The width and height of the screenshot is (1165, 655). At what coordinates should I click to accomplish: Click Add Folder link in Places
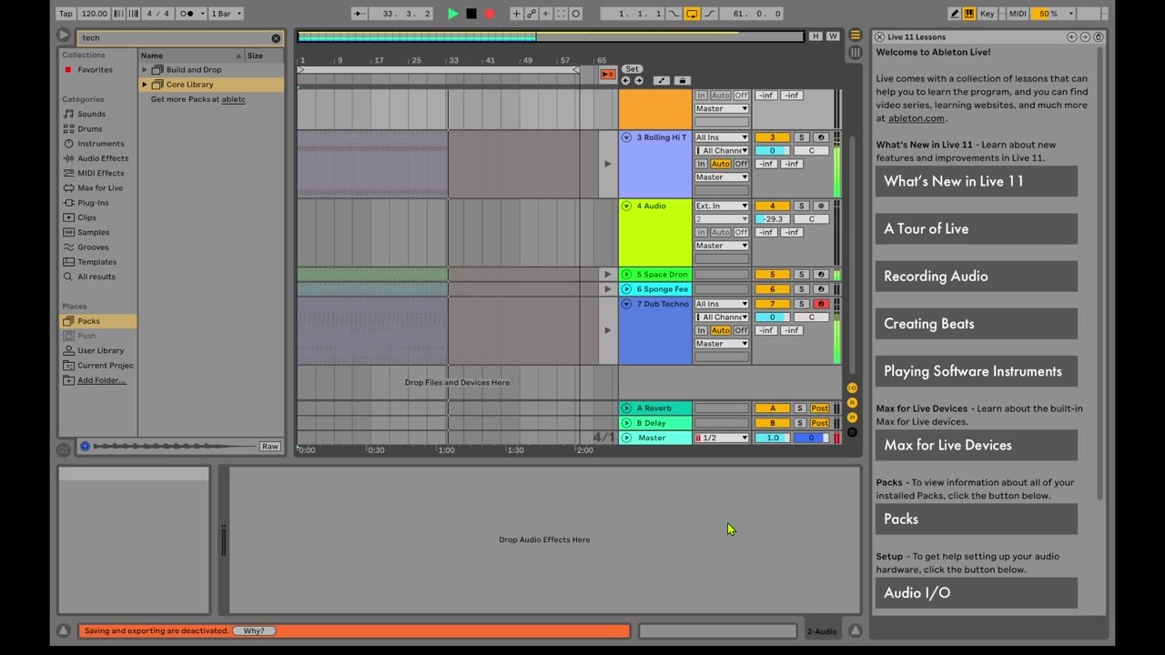[101, 380]
